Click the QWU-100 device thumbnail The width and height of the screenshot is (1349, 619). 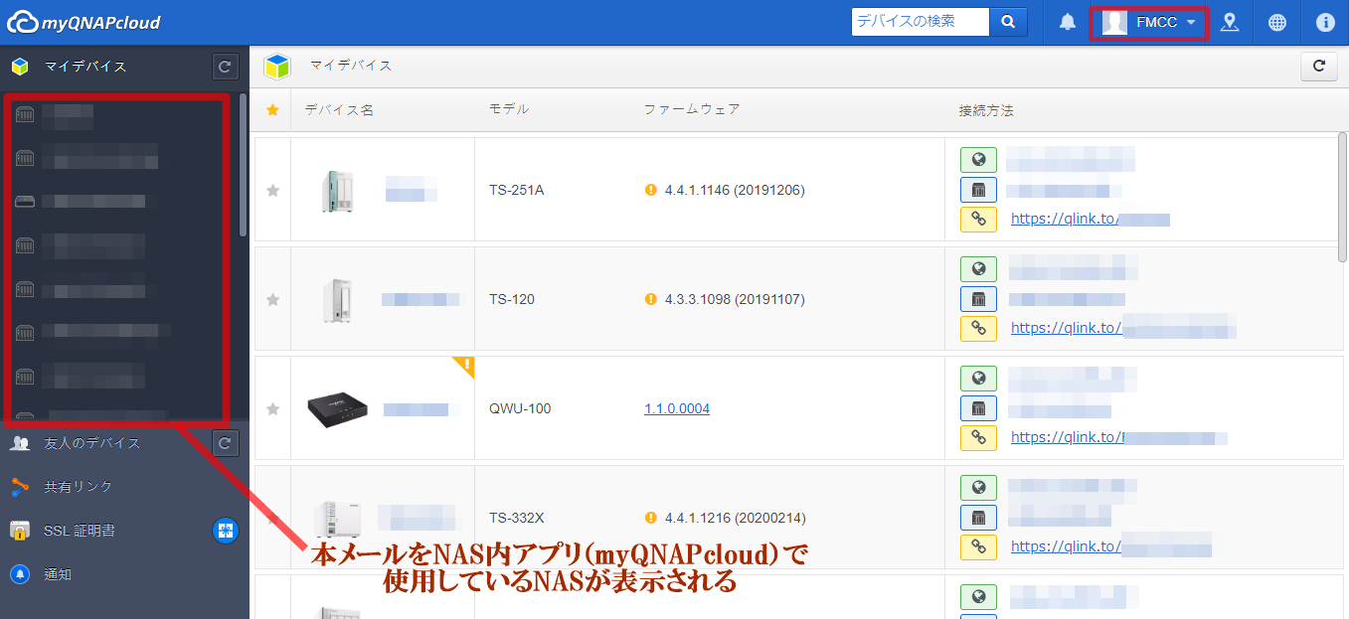[x=338, y=407]
